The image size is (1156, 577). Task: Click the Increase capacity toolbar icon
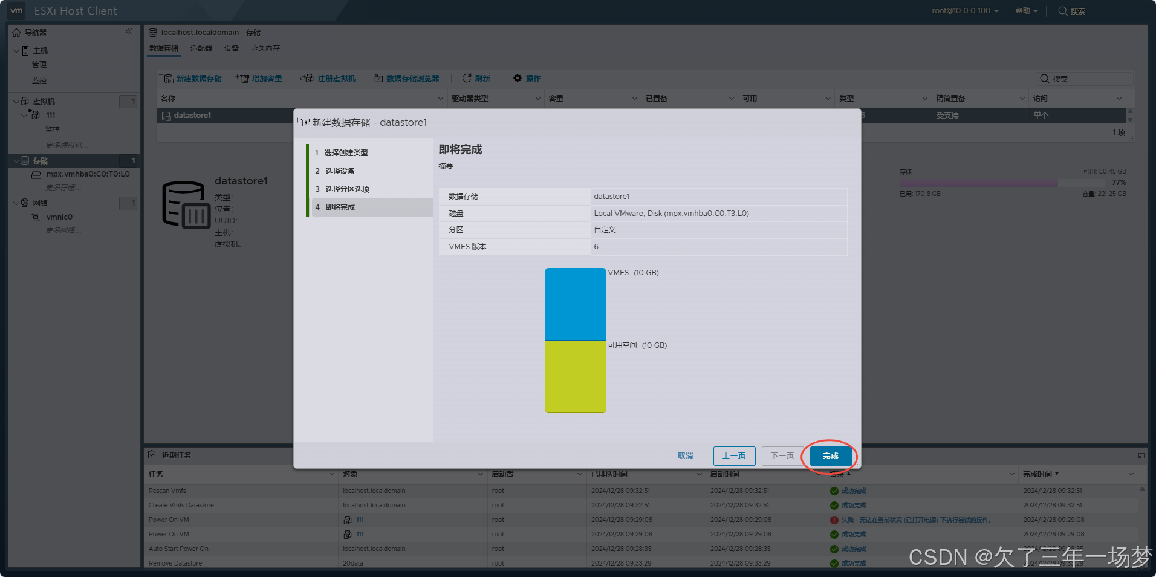click(x=242, y=78)
